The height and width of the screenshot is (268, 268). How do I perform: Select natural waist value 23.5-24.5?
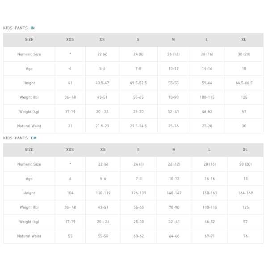coord(138,126)
